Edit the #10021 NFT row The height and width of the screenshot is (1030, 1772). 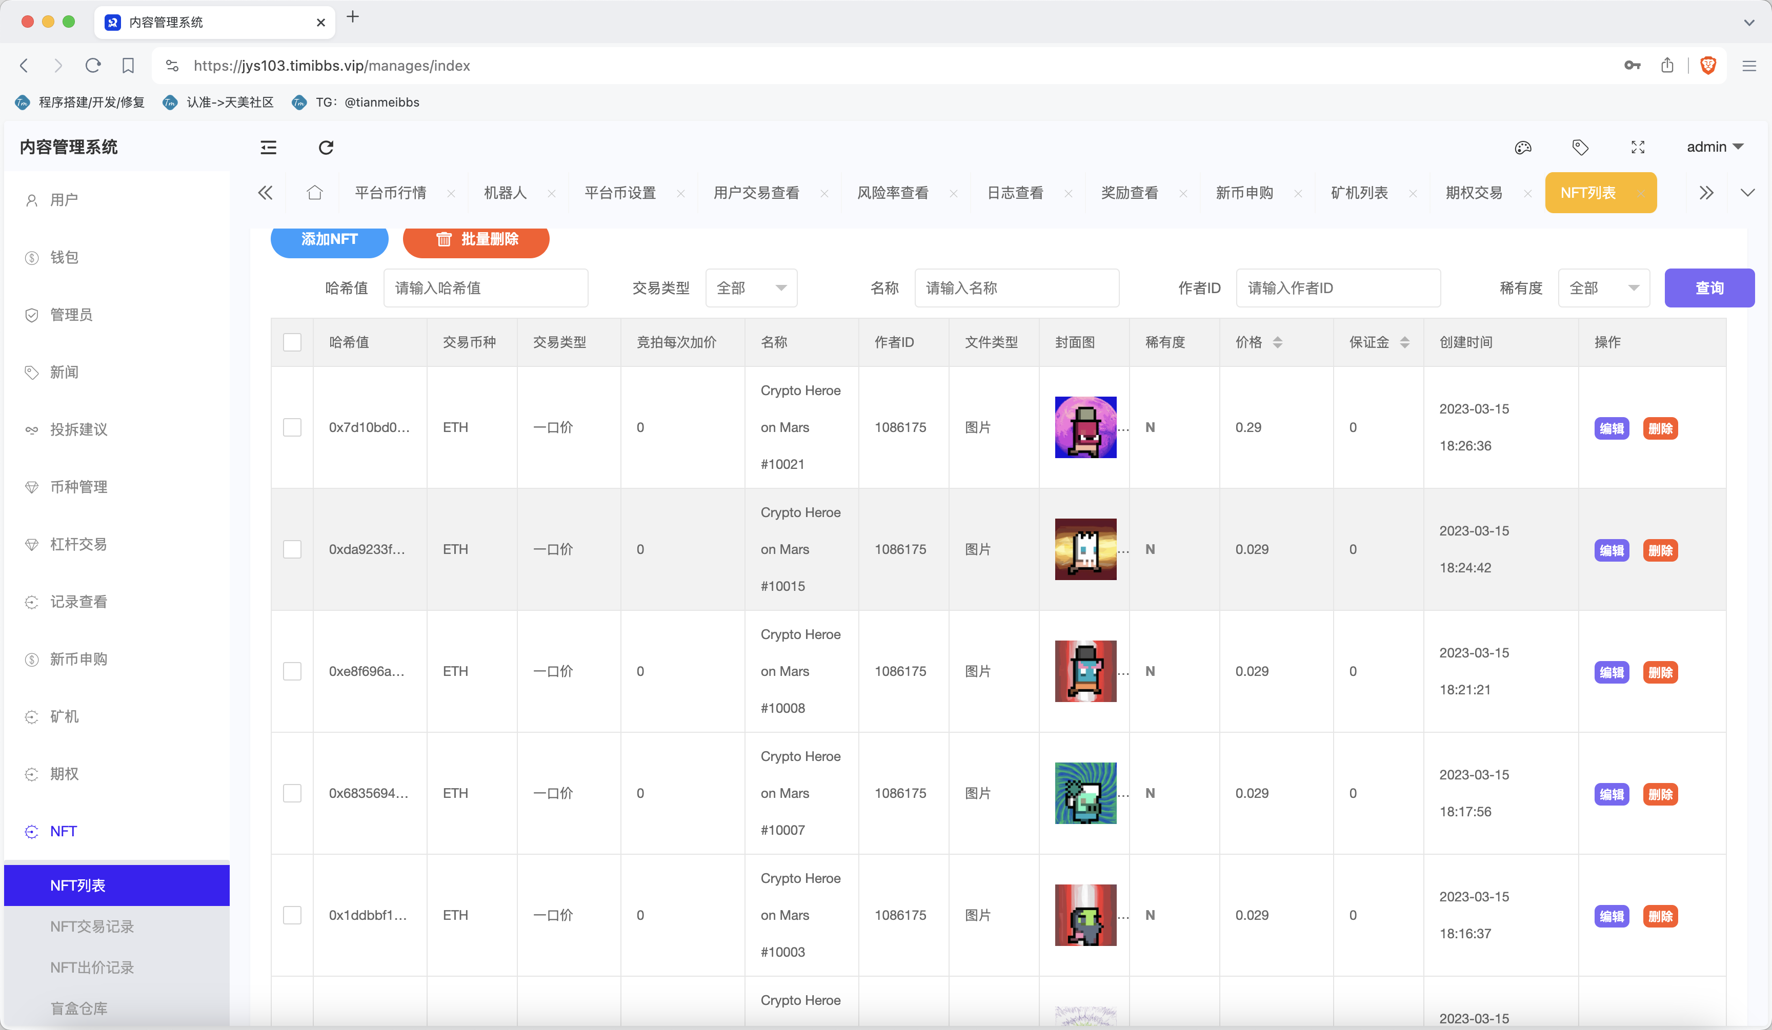pyautogui.click(x=1611, y=428)
